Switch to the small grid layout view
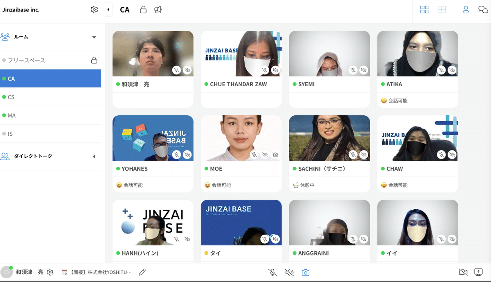 coord(425,9)
